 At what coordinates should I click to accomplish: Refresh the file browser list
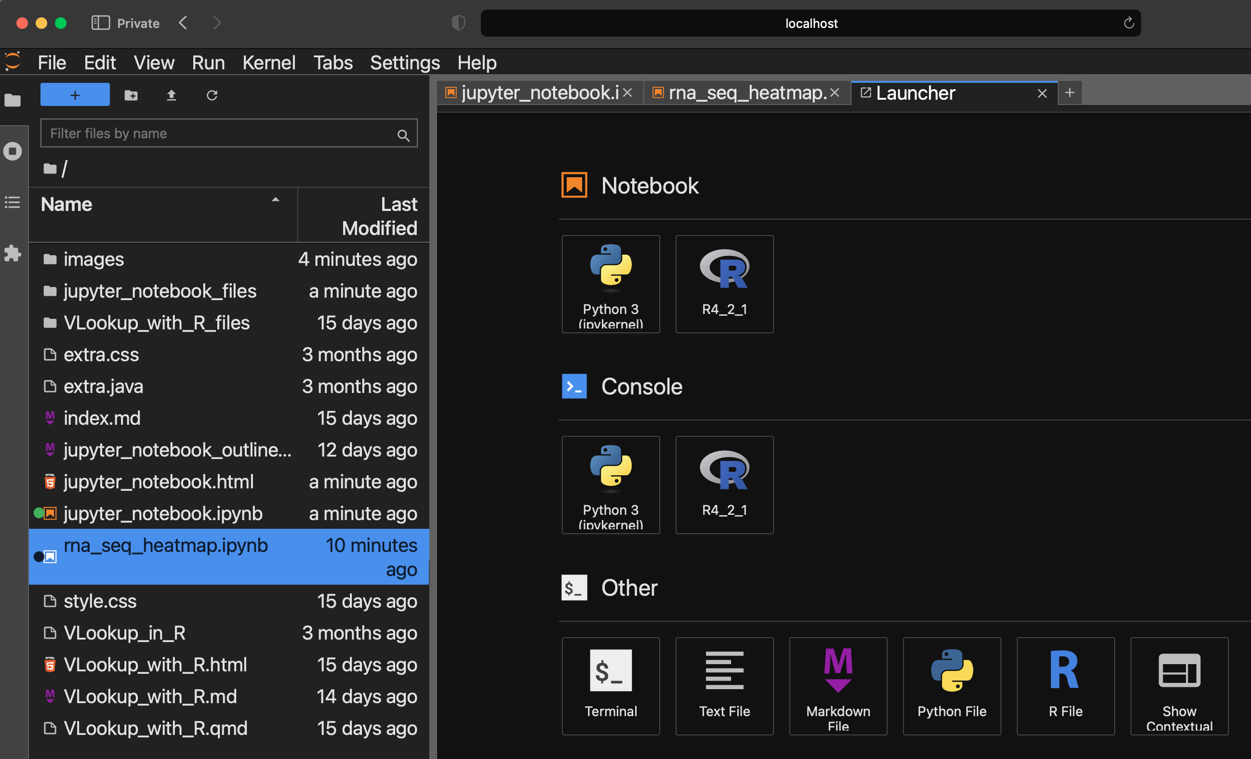click(212, 95)
